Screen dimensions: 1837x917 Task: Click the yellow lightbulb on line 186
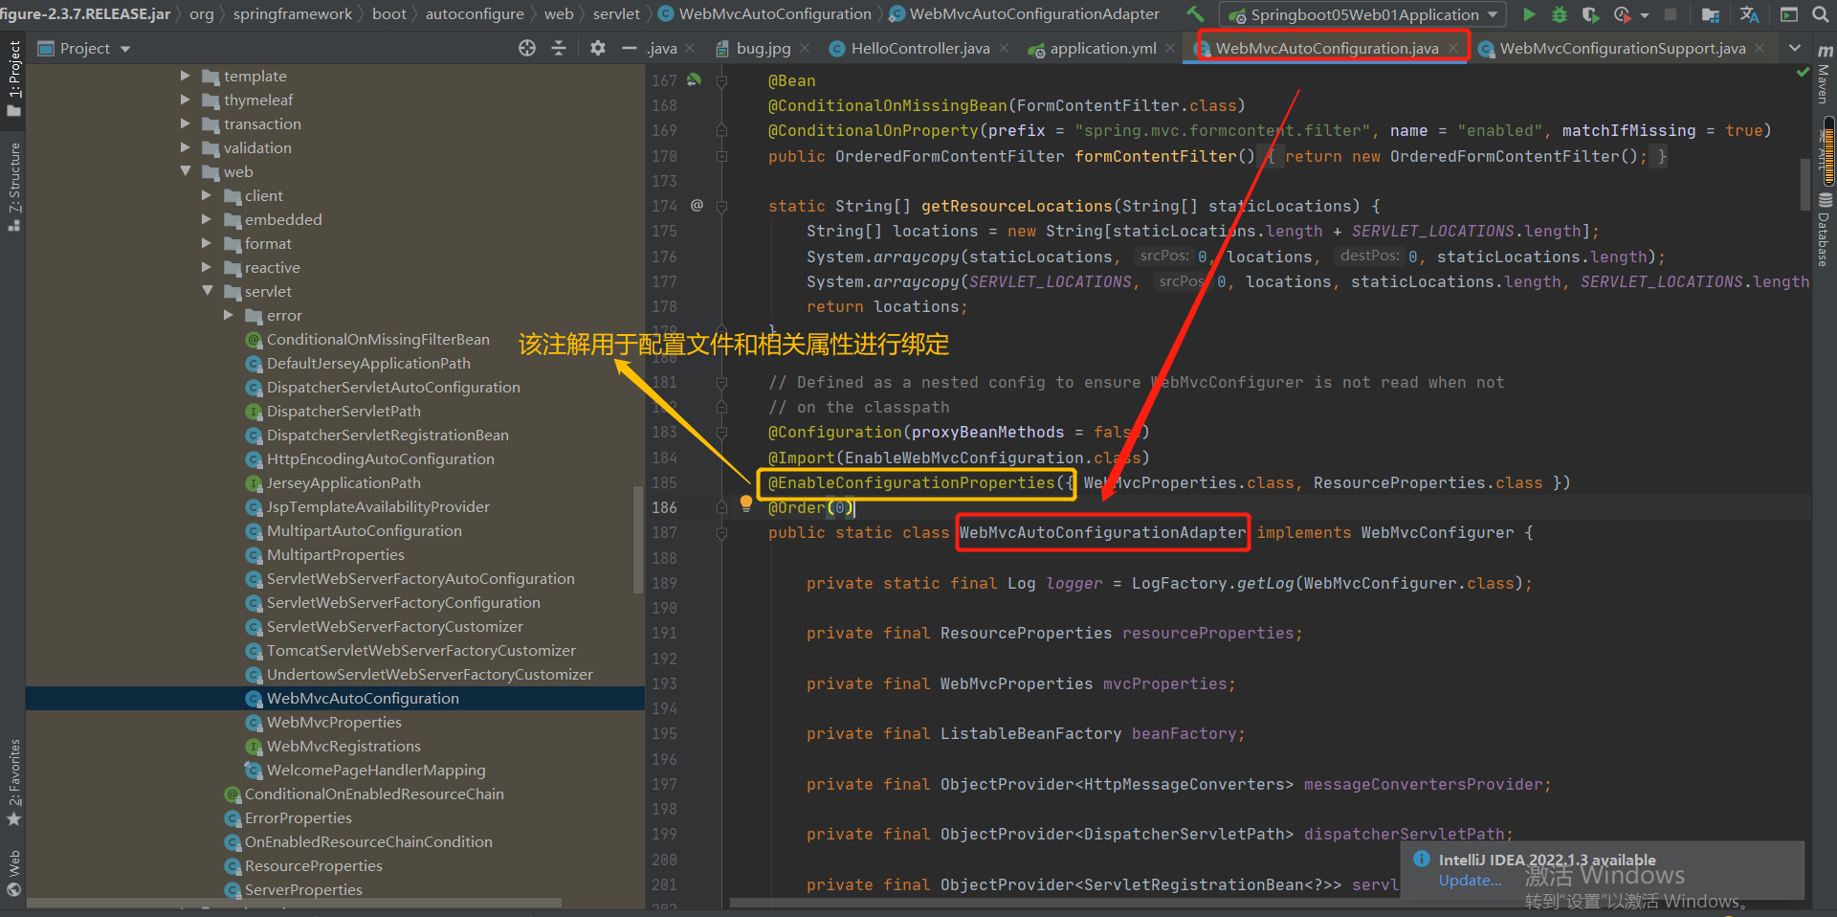click(746, 503)
